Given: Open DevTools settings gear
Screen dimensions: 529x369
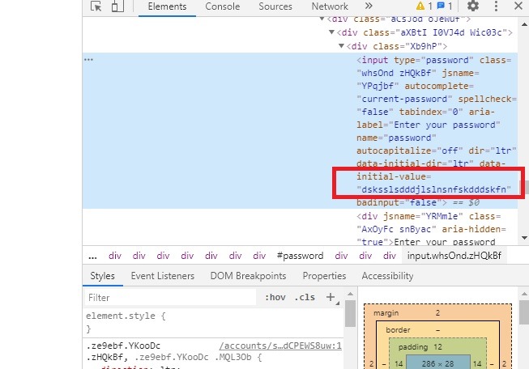Looking at the screenshot, I should coord(473,6).
